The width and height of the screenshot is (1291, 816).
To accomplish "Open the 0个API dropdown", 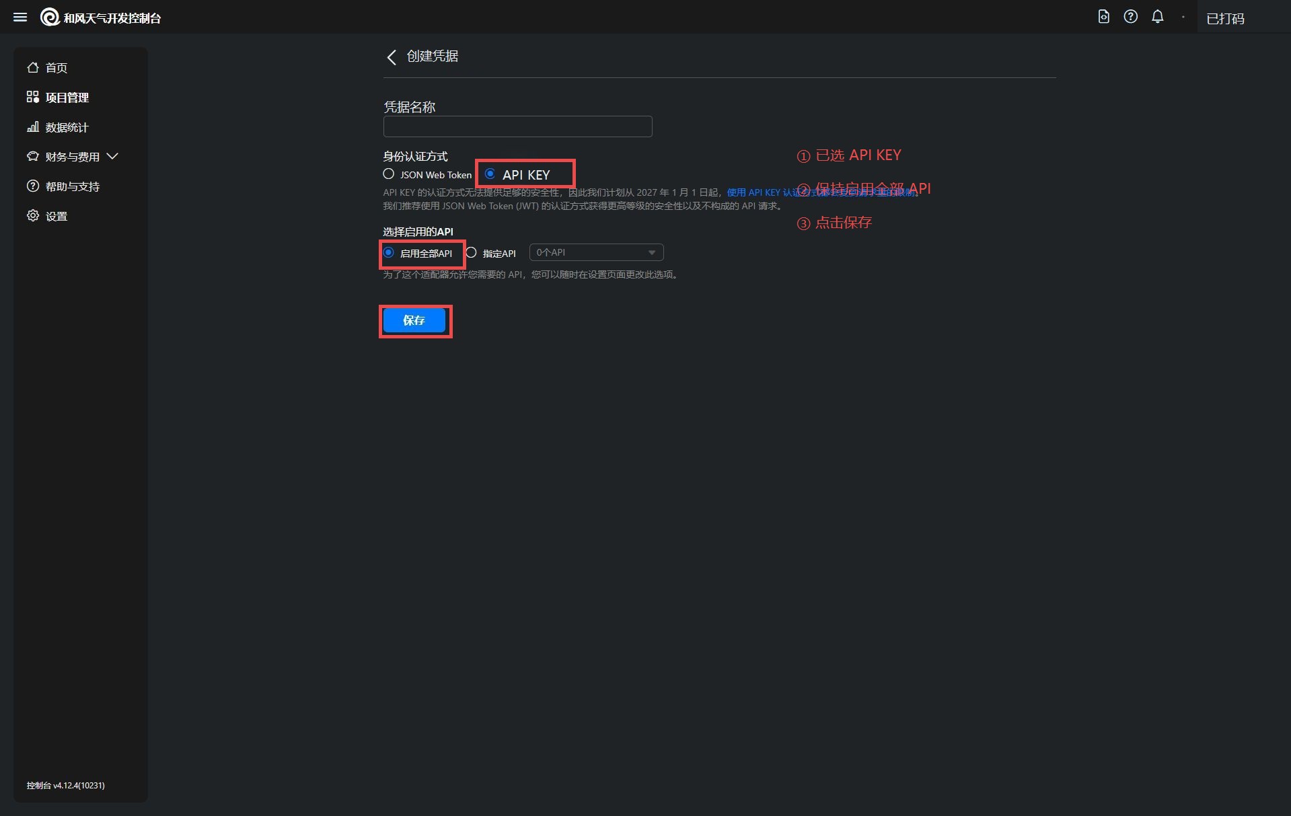I will 597,252.
